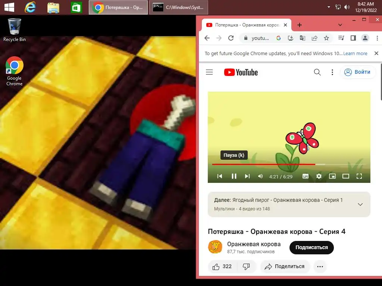Open the YouTube hamburger guide menu
This screenshot has height=286, width=382.
[209, 72]
